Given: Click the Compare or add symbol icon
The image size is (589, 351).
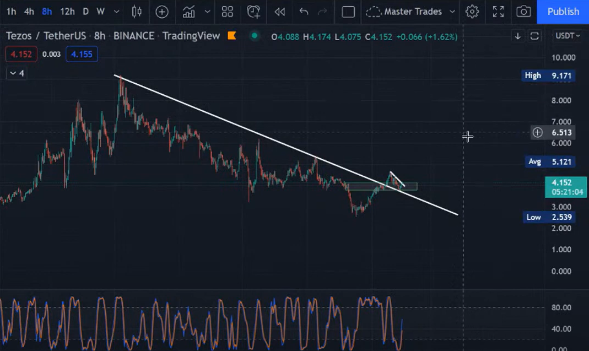Looking at the screenshot, I should click(x=161, y=12).
